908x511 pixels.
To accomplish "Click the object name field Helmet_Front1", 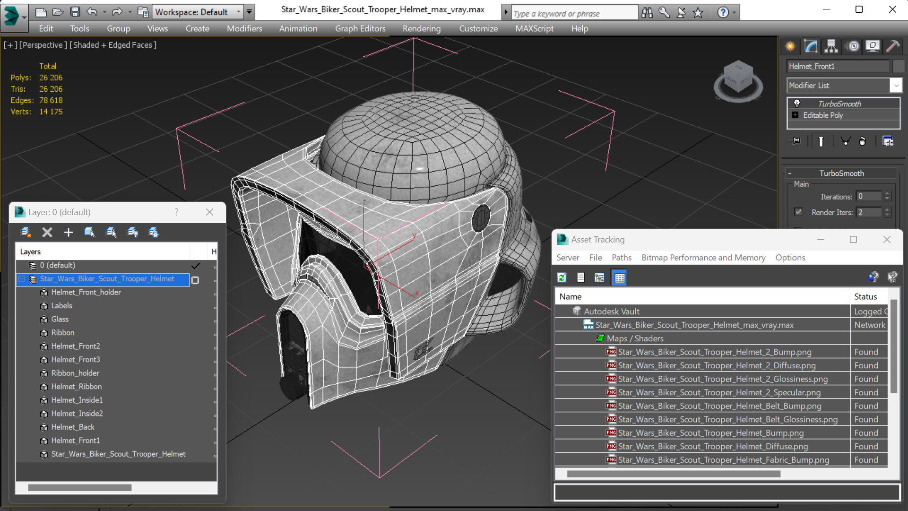I will (838, 66).
